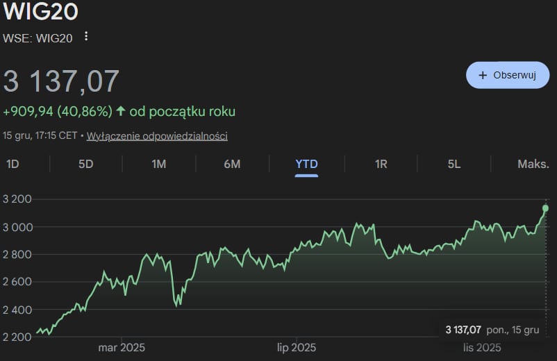Click the +909,94 (40,86%) change text

pyautogui.click(x=57, y=111)
